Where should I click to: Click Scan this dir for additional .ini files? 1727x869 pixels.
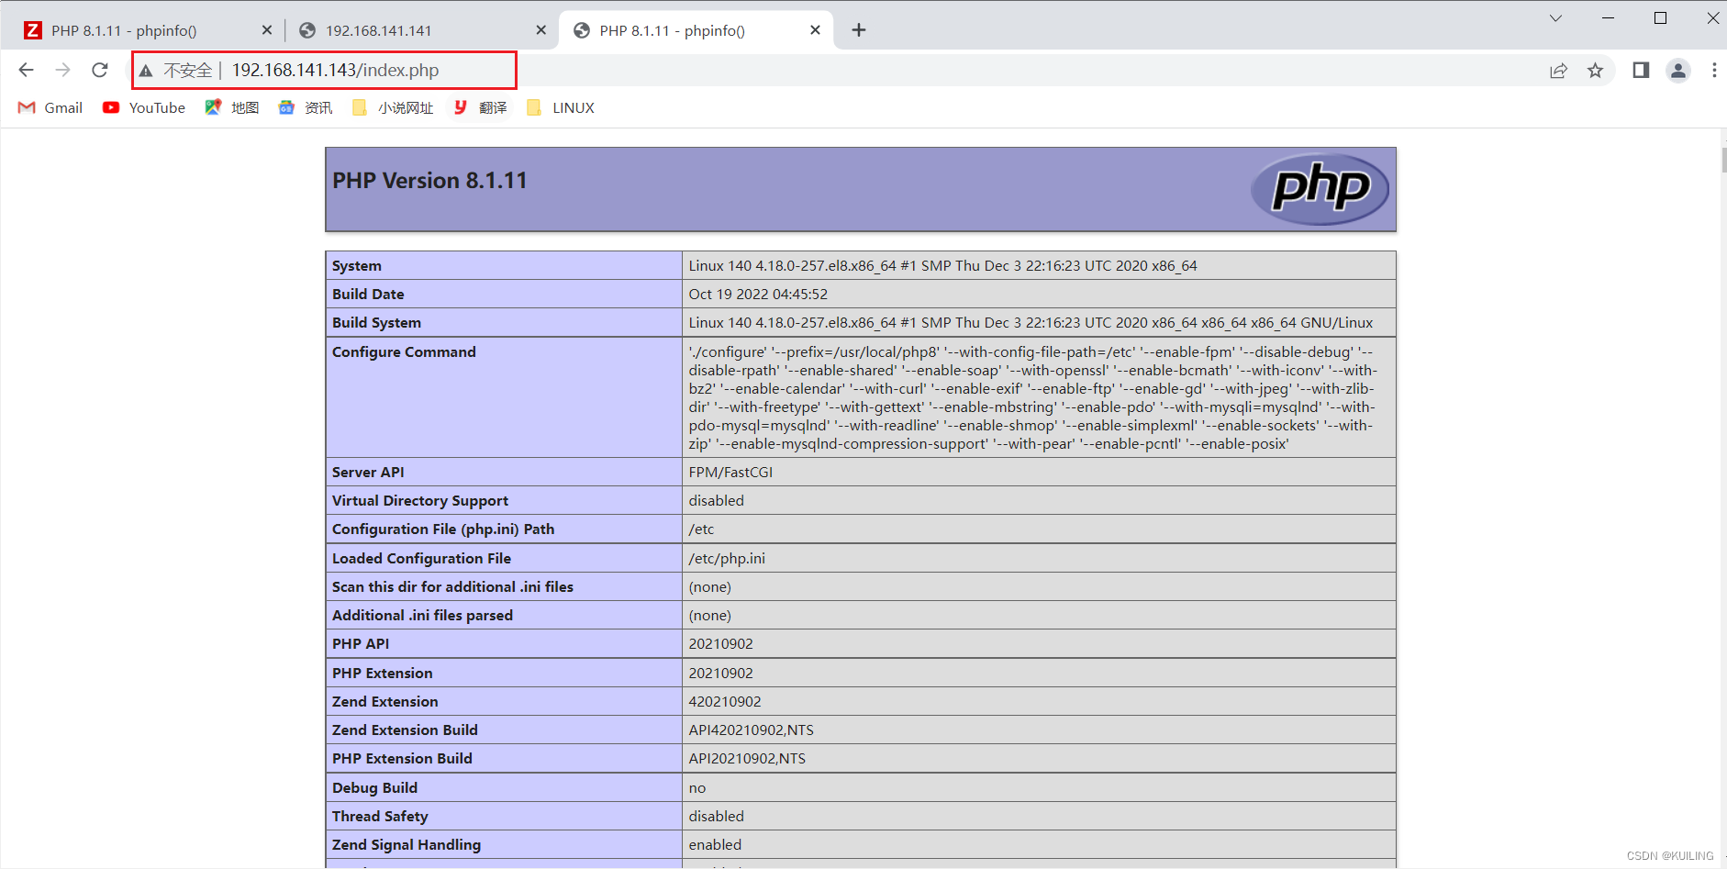tap(452, 587)
